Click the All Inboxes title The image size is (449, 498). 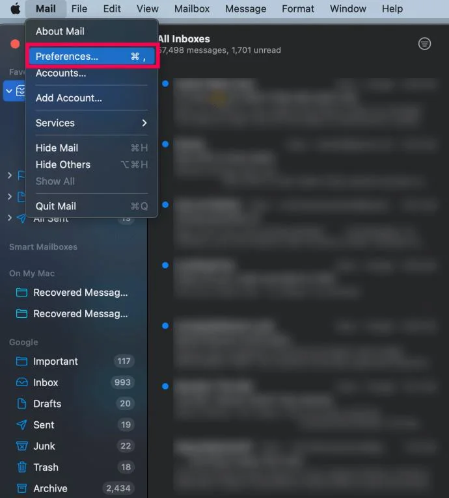pos(184,39)
